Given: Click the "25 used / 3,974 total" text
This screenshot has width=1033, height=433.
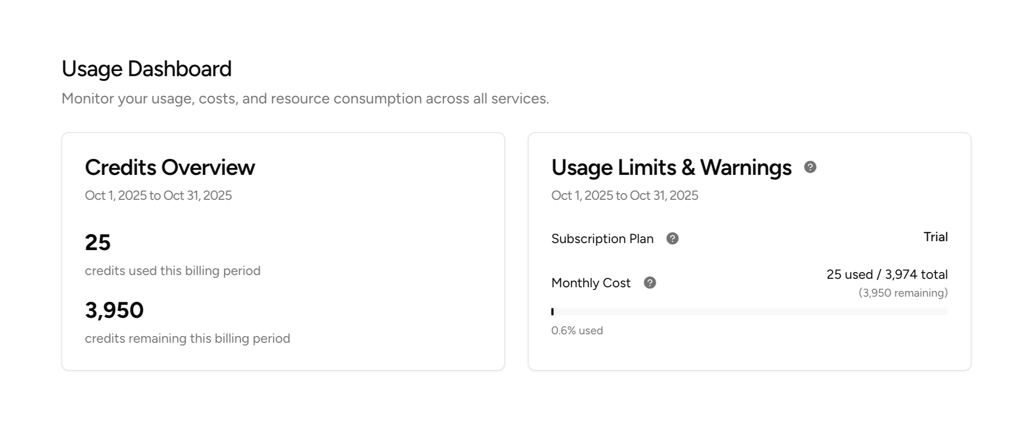Looking at the screenshot, I should coord(887,274).
